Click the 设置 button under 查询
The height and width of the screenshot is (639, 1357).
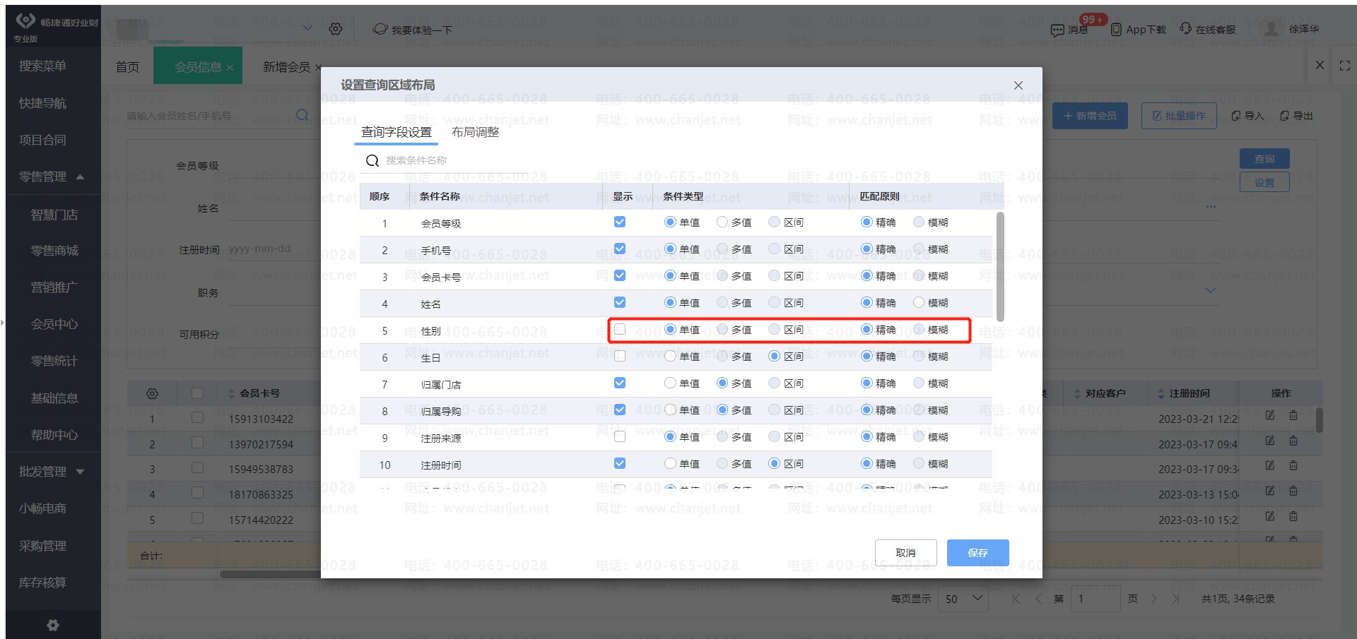(1264, 182)
